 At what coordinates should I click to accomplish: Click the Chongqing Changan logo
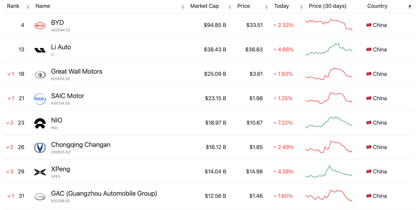40,147
